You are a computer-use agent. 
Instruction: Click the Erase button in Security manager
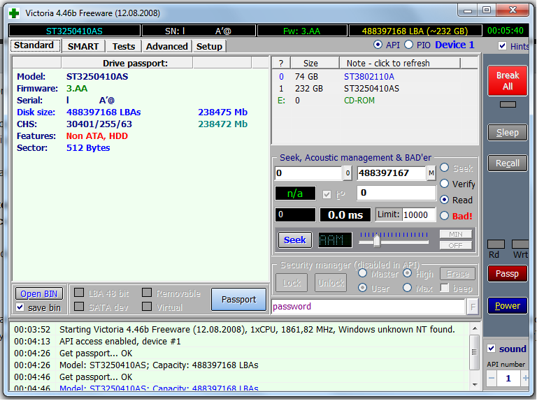pyautogui.click(x=457, y=274)
